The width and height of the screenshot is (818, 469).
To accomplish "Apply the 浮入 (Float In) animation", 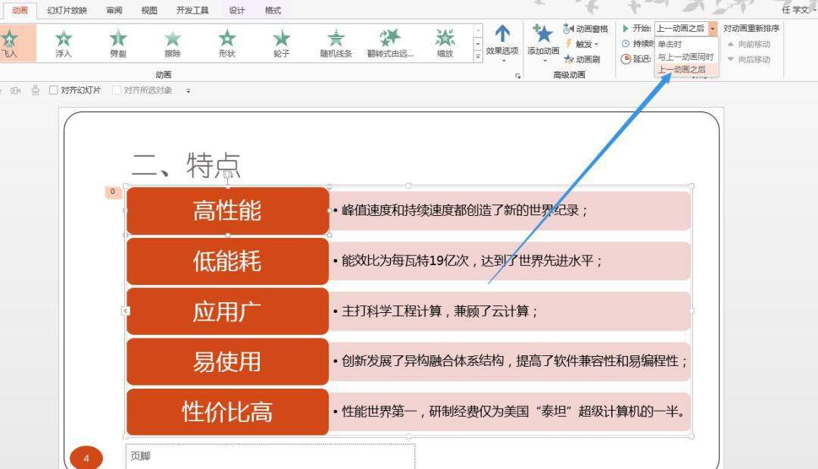I will (64, 43).
